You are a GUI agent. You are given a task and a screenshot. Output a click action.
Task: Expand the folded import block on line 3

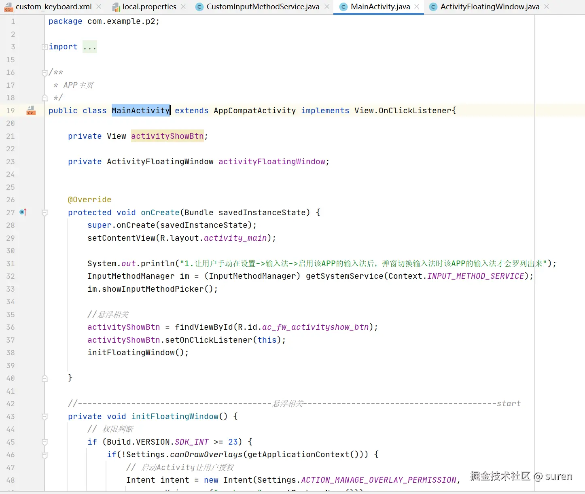tap(45, 47)
